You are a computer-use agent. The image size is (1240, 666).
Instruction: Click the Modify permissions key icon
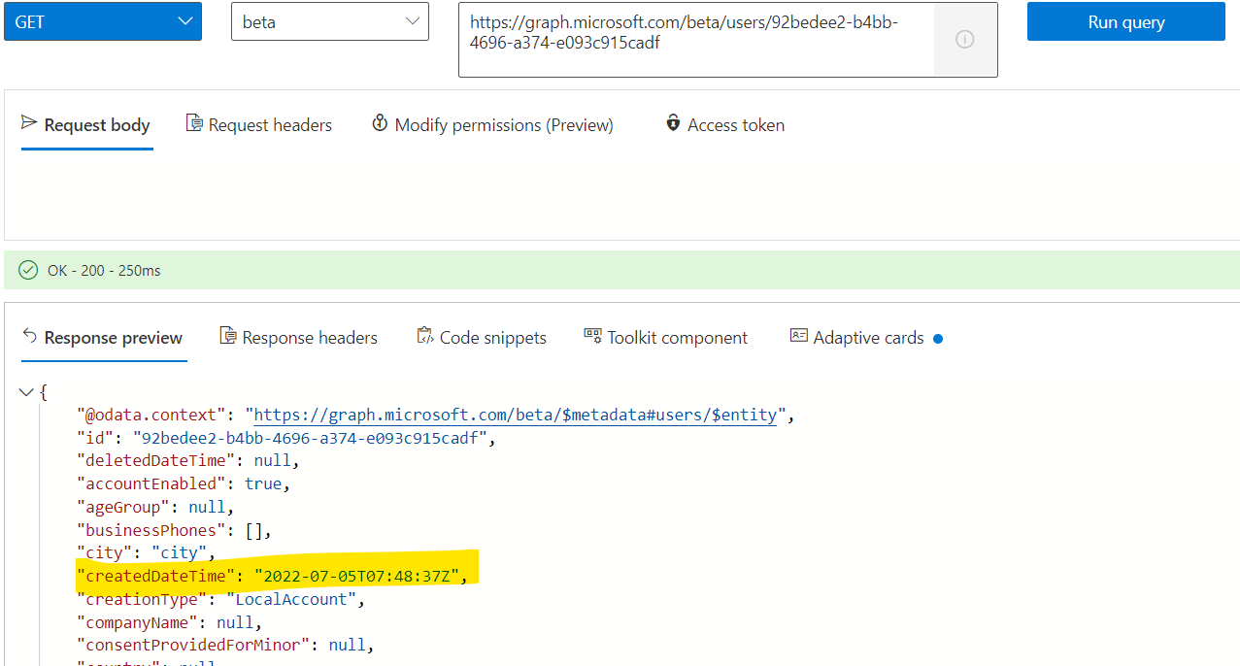click(380, 124)
